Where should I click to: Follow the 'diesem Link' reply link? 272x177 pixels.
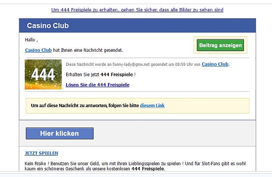tap(152, 106)
